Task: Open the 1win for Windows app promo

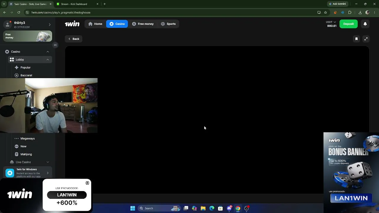Action: click(x=27, y=173)
